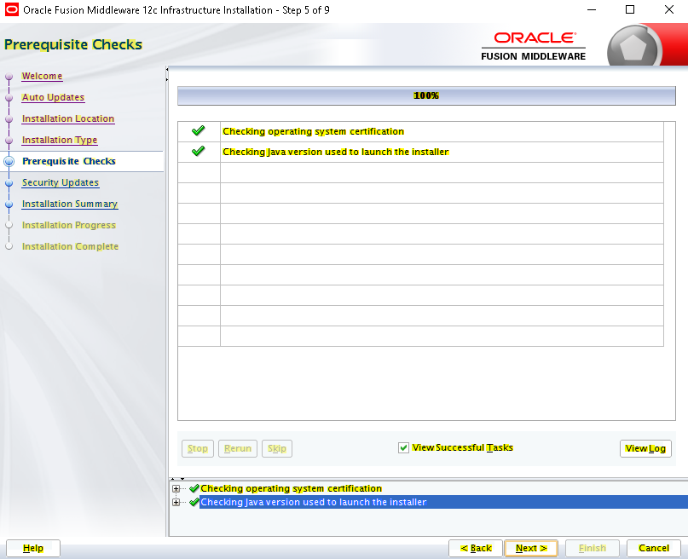Open the View Log button
The image size is (688, 559).
click(x=645, y=448)
